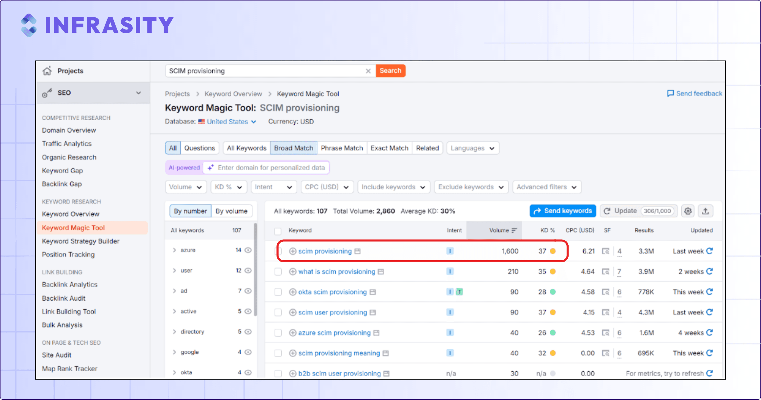Open table settings gear icon
The height and width of the screenshot is (400, 761).
[x=688, y=211]
